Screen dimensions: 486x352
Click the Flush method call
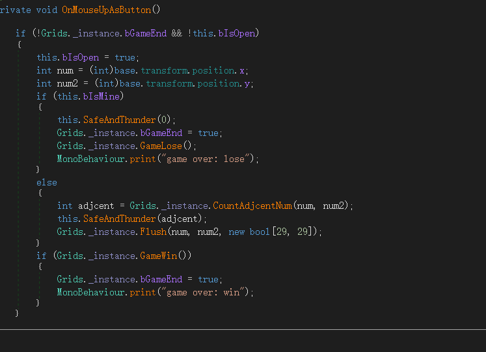pyautogui.click(x=154, y=232)
